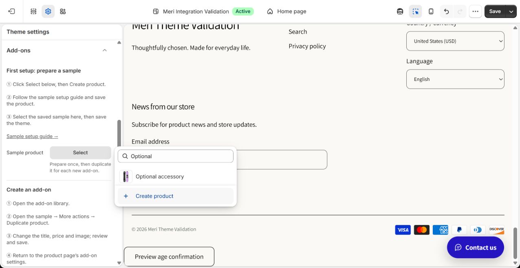The height and width of the screenshot is (268, 520).
Task: Click the Shopify Sidekick avatar icon
Action: pyautogui.click(x=400, y=11)
